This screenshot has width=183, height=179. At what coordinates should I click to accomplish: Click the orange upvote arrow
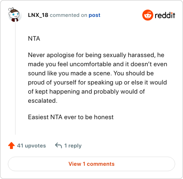click(x=11, y=146)
